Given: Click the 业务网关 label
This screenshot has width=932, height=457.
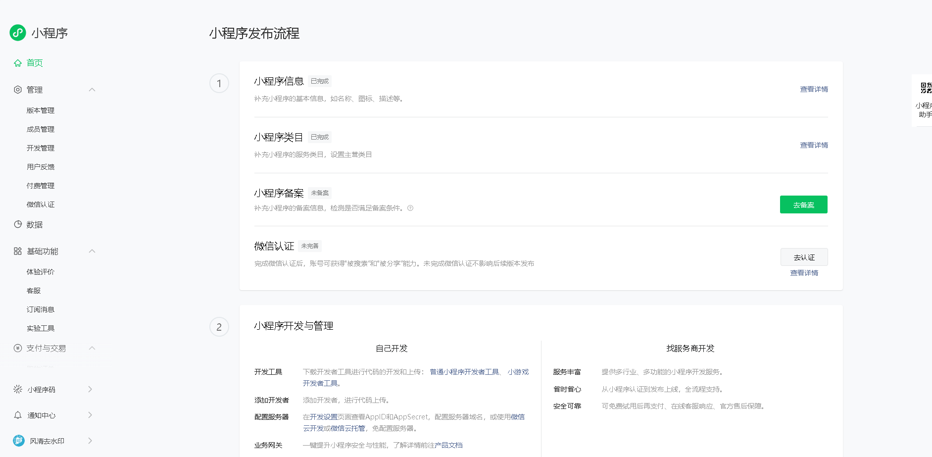Looking at the screenshot, I should point(268,445).
